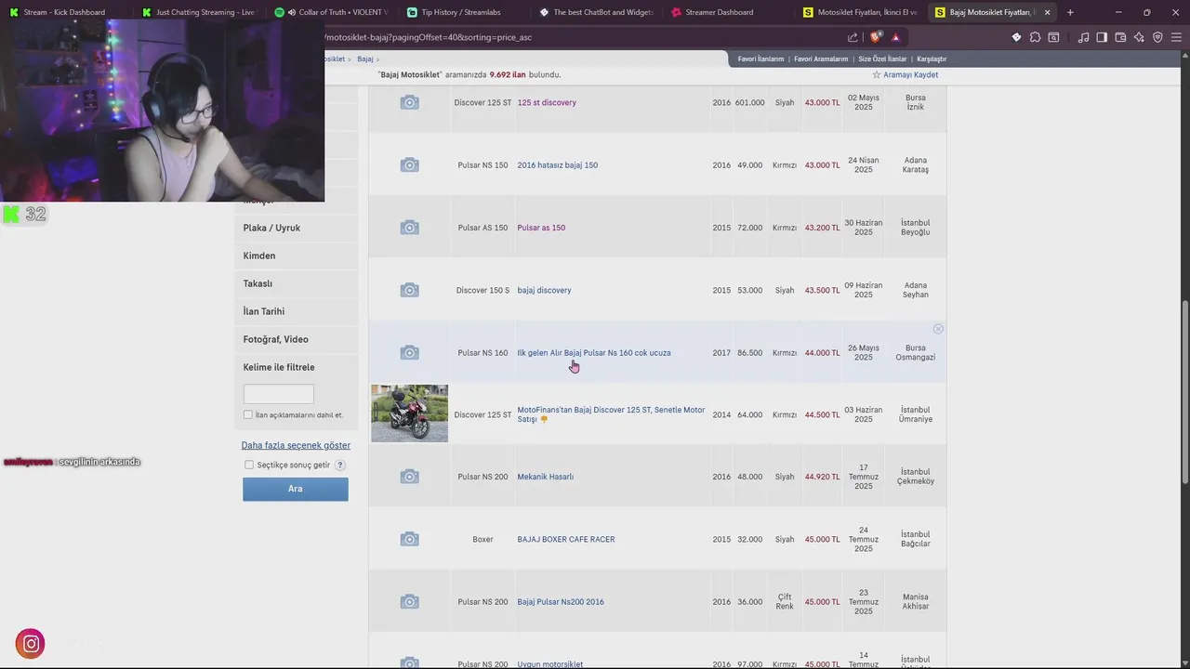Click camera placeholder of BAJAJ BOXER CAFE RACER
The height and width of the screenshot is (669, 1190).
(x=409, y=539)
